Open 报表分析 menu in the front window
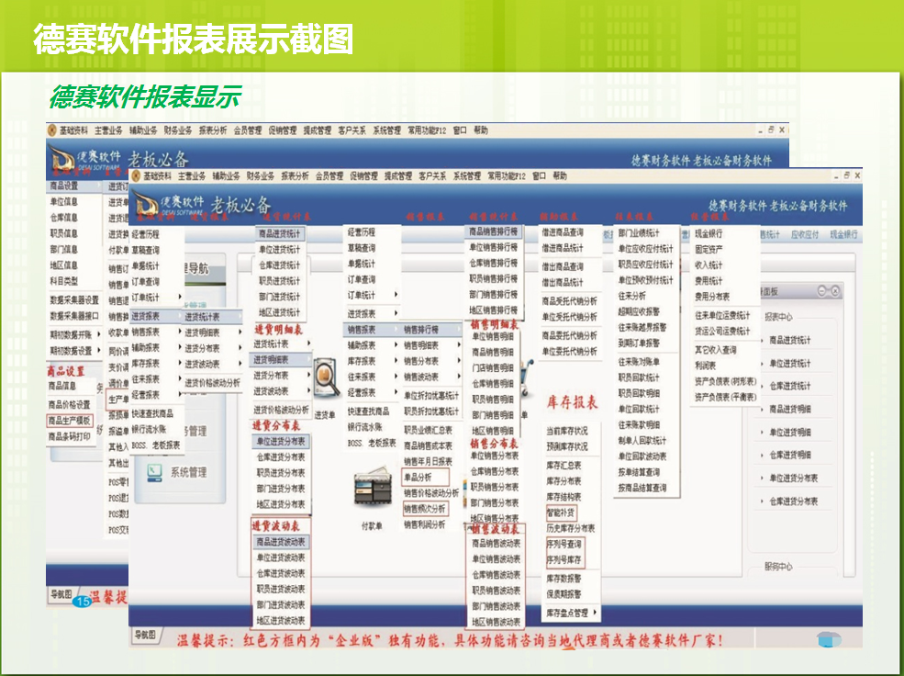This screenshot has height=676, width=904. click(x=295, y=176)
